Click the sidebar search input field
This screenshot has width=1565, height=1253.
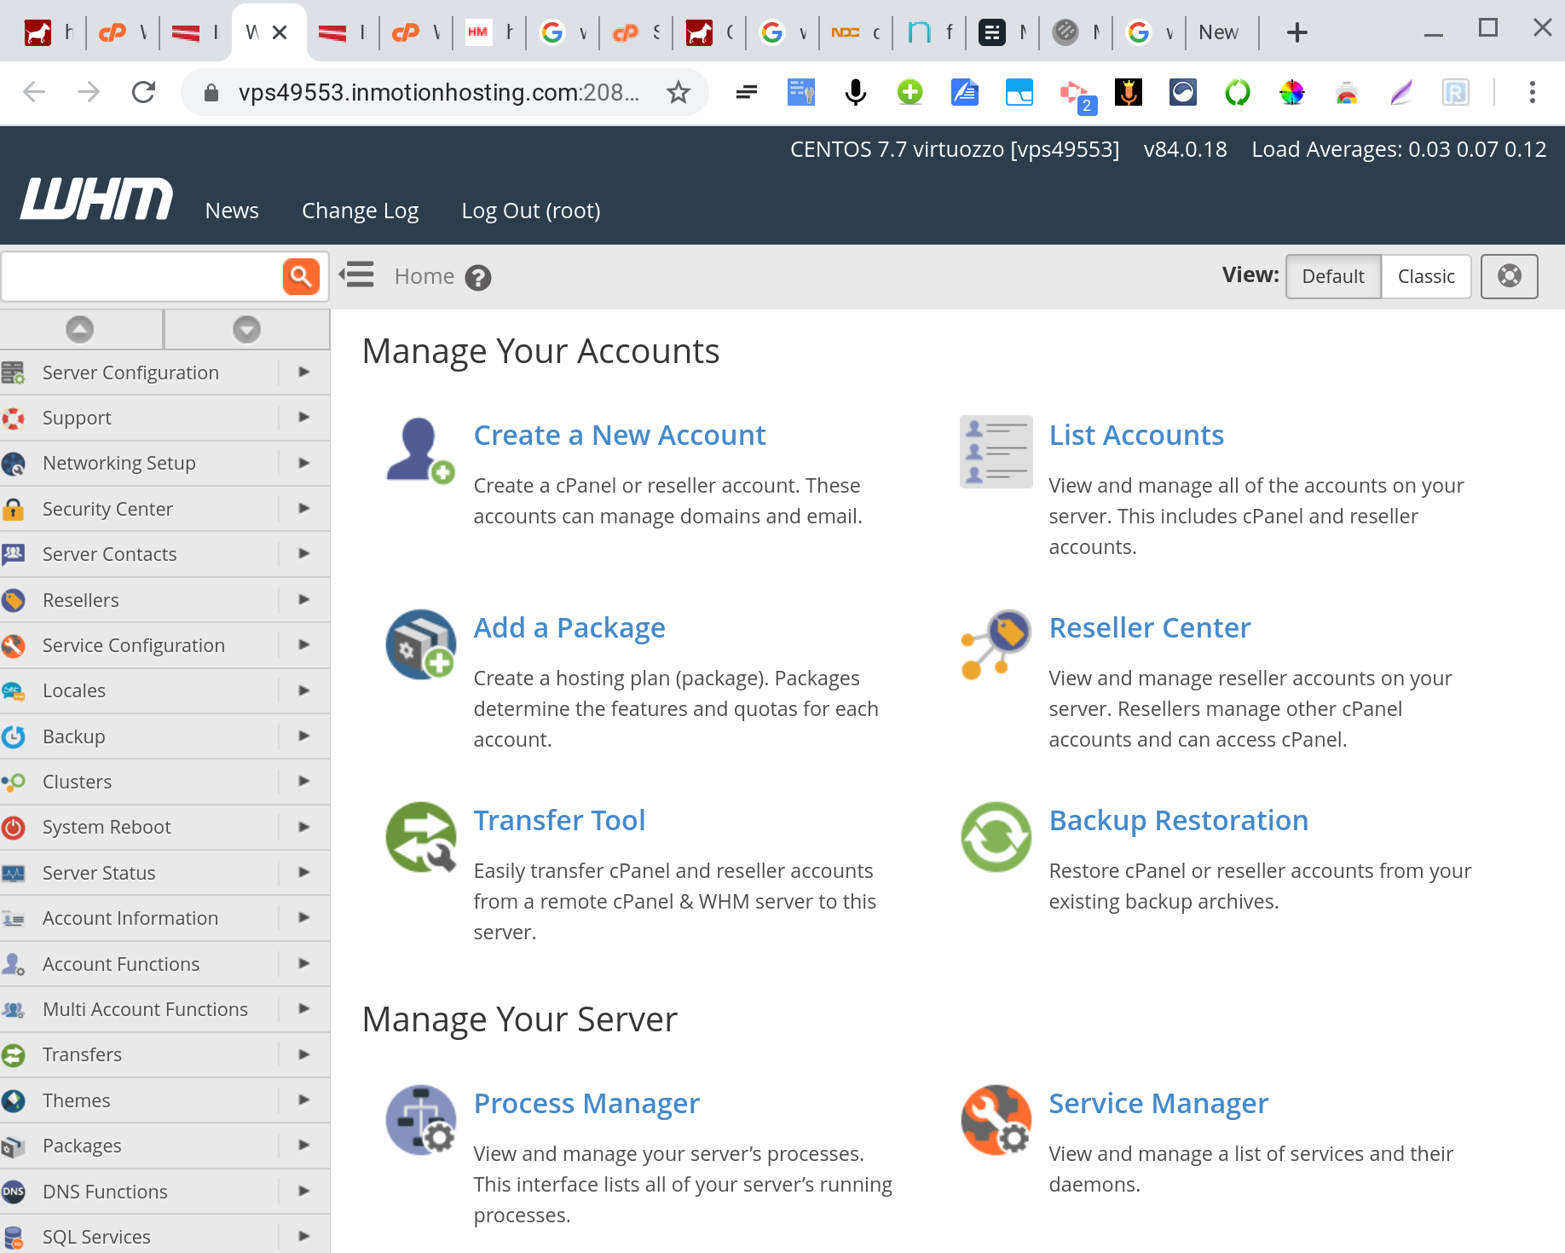click(142, 276)
